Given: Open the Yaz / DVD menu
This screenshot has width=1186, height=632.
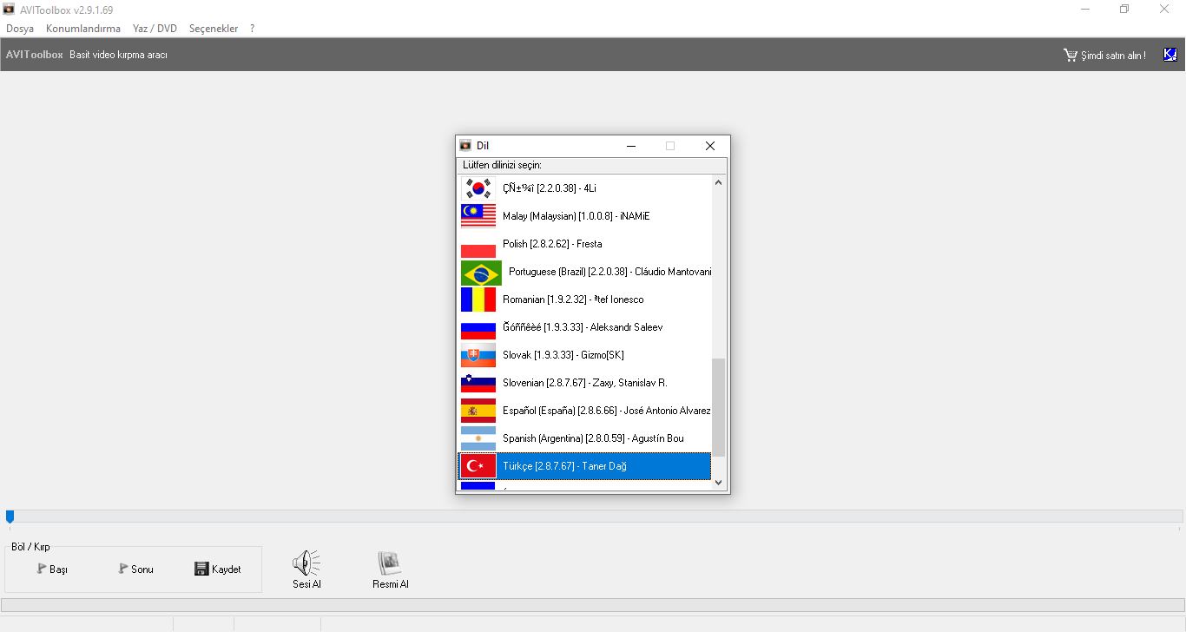Looking at the screenshot, I should pos(155,29).
